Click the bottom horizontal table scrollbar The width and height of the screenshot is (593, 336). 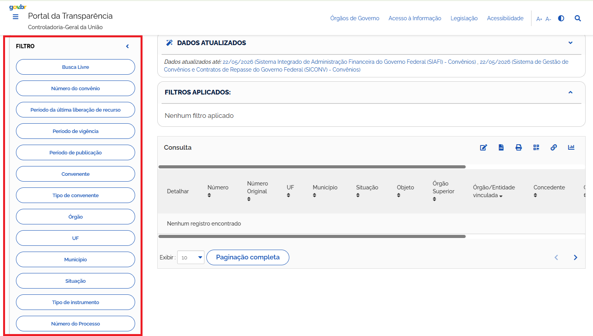tap(312, 236)
